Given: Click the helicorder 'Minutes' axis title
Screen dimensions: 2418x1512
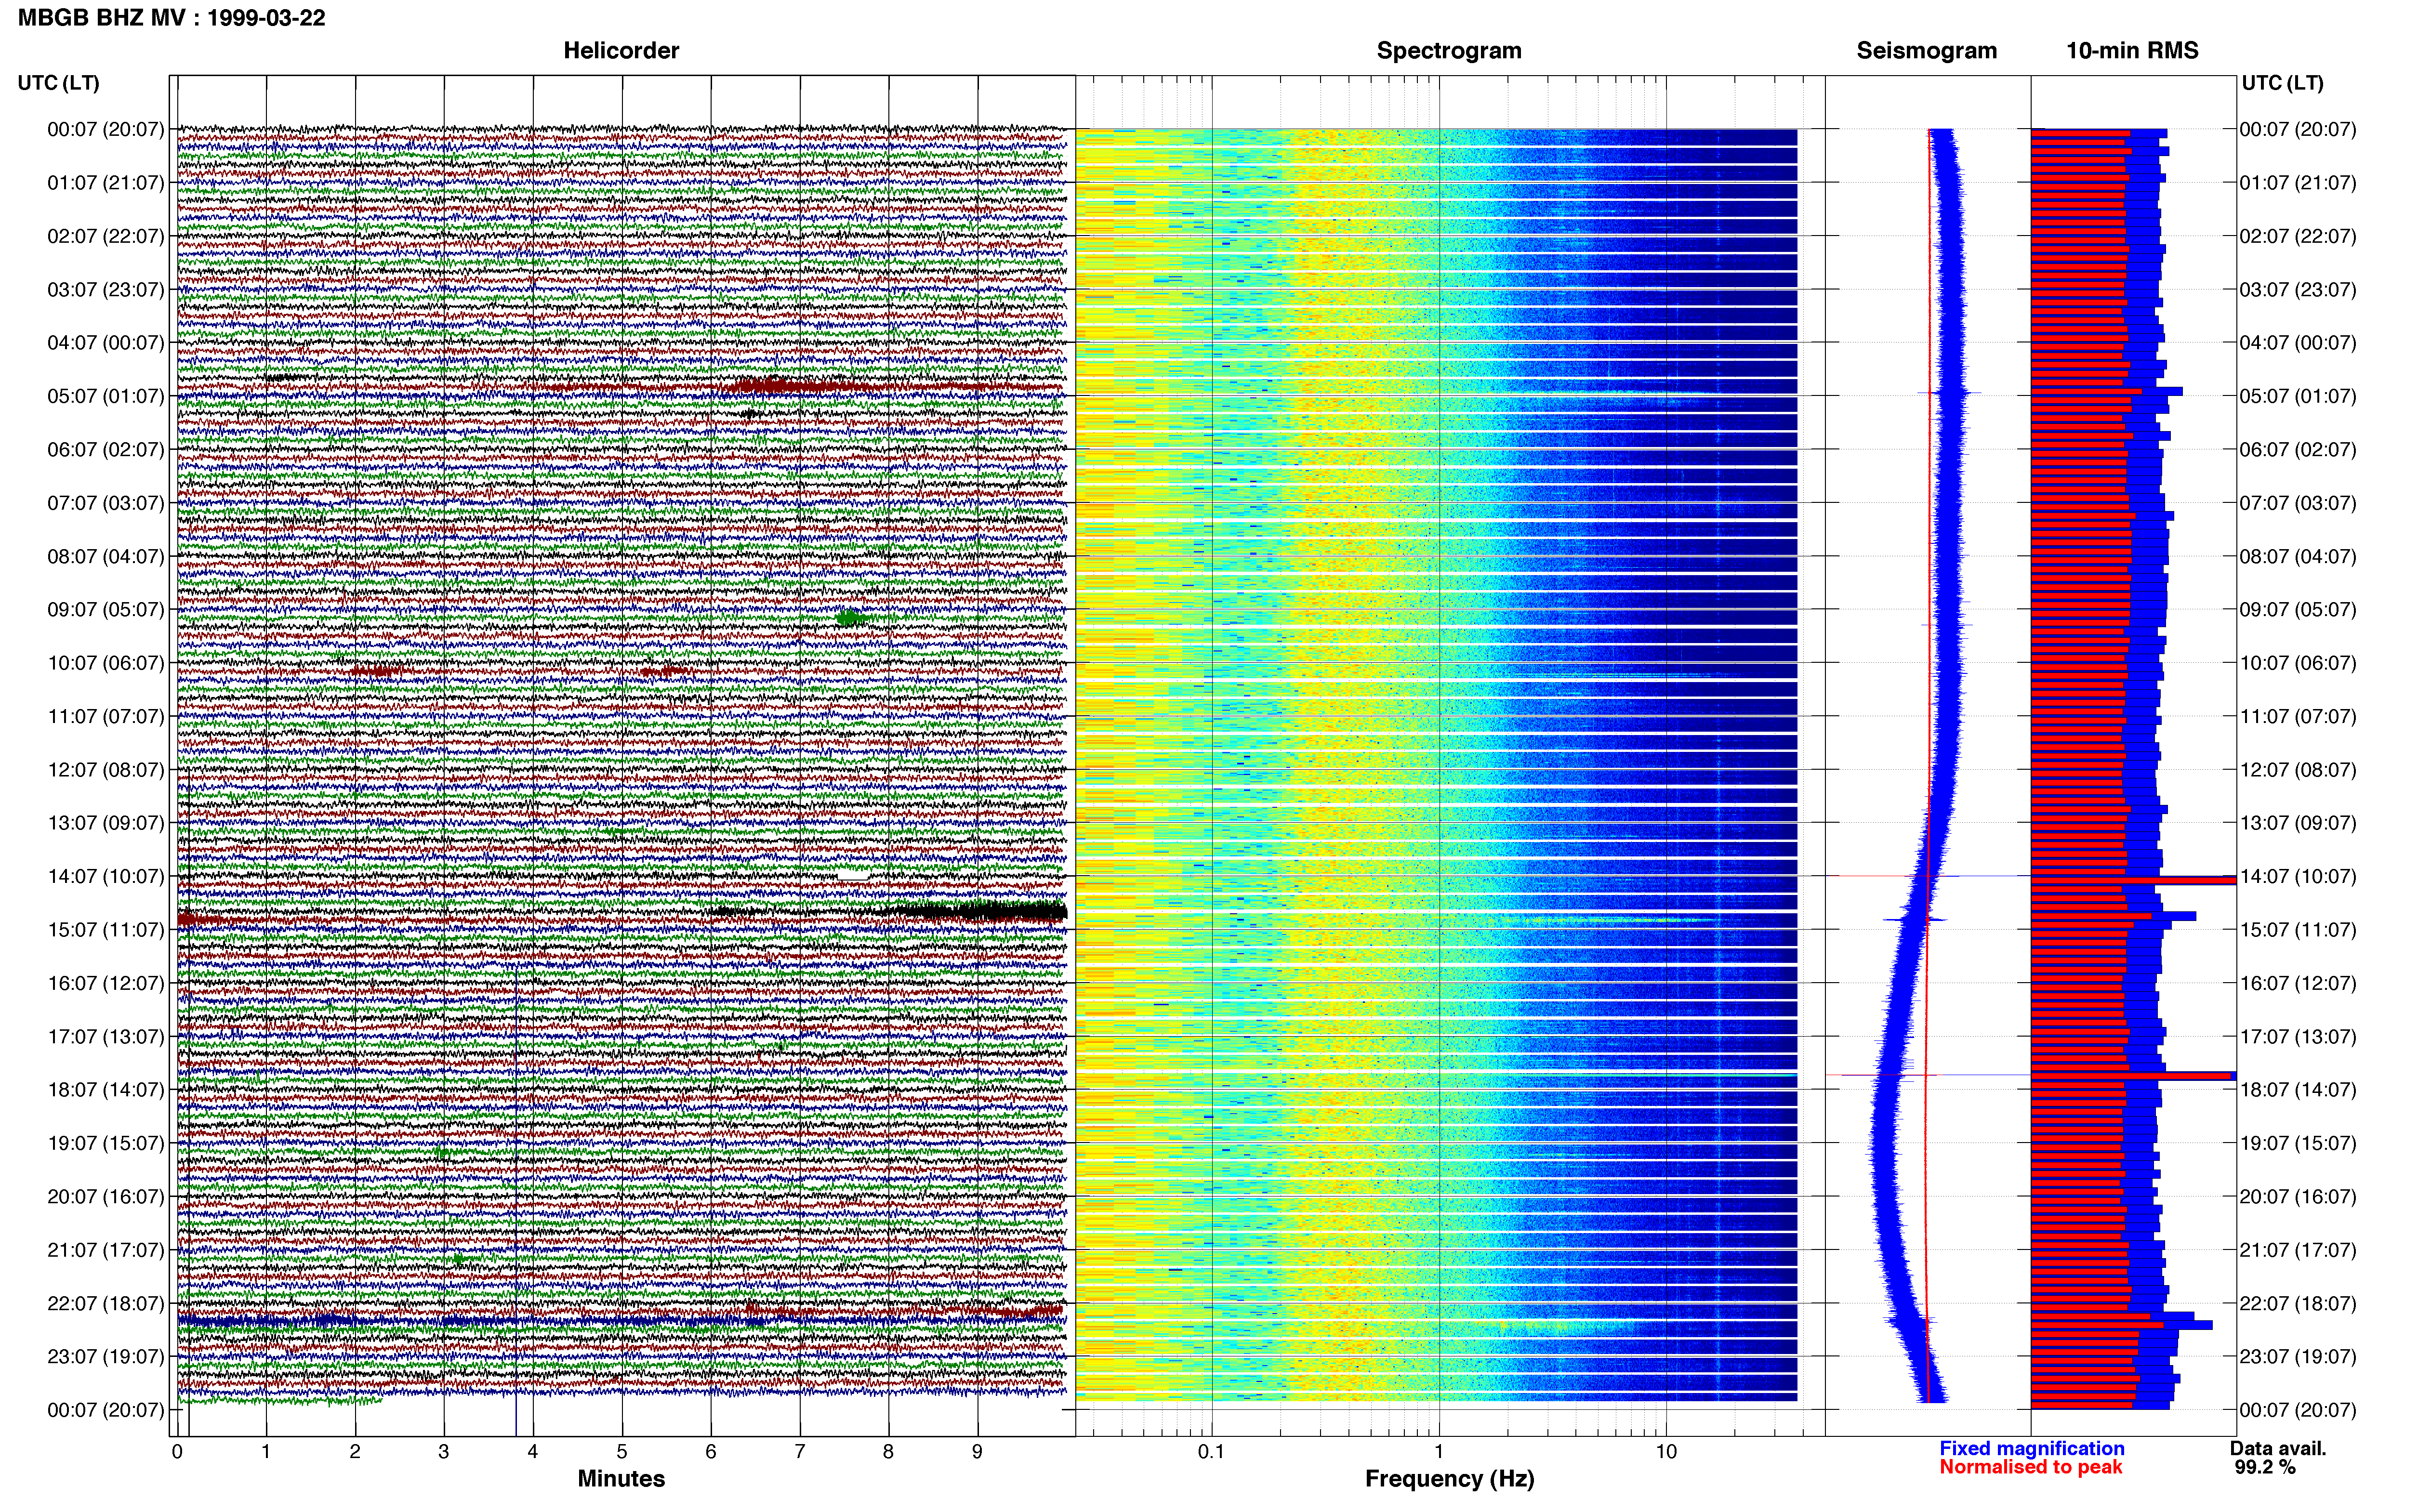Looking at the screenshot, I should [621, 1479].
